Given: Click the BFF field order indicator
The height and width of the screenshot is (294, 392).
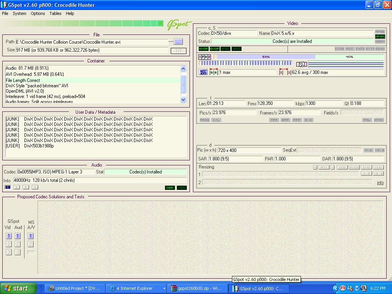Looking at the screenshot, I should 285,120.
